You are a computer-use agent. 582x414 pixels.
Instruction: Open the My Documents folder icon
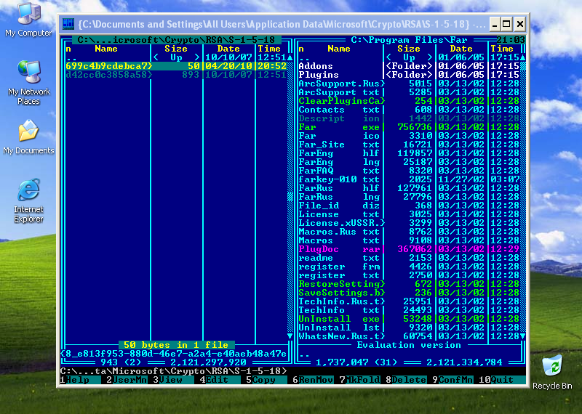click(x=28, y=137)
